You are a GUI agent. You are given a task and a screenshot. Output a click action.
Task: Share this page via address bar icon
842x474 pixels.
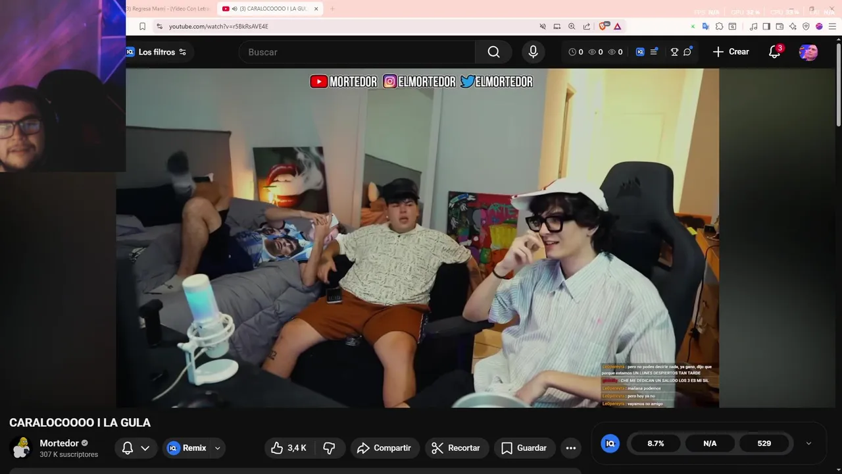[x=586, y=26]
